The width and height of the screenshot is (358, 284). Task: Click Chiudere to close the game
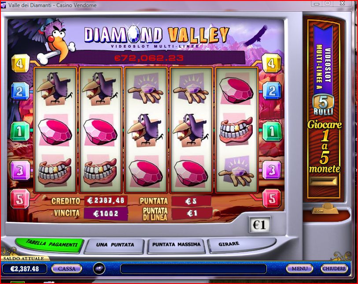click(x=334, y=269)
